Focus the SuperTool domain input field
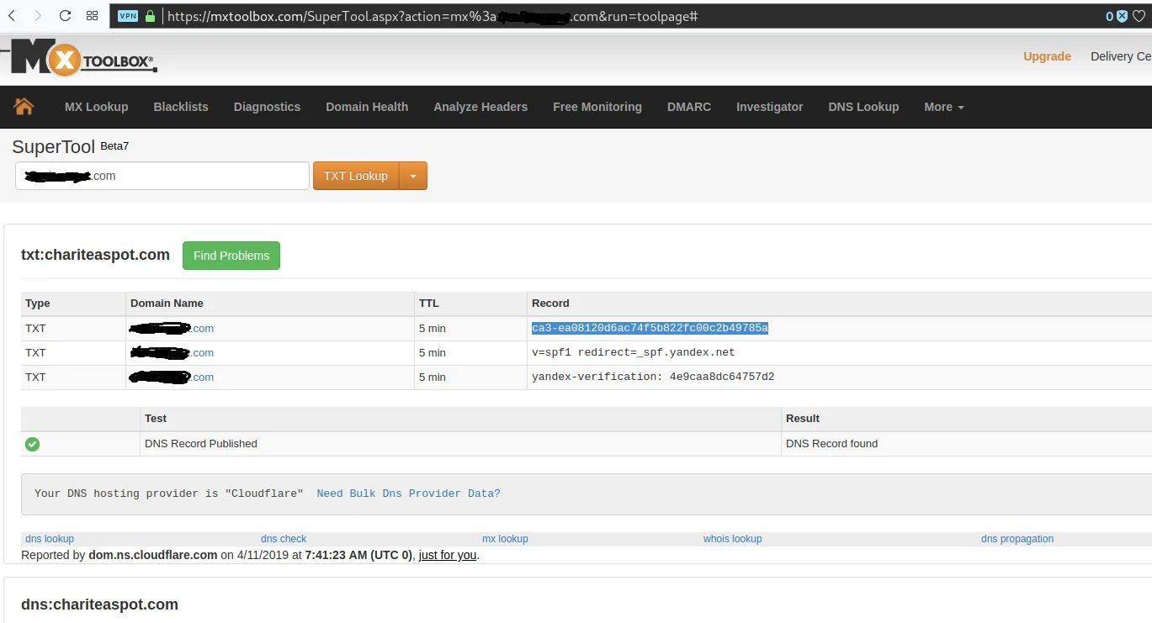Viewport: 1152px width, 623px height. pyautogui.click(x=162, y=176)
